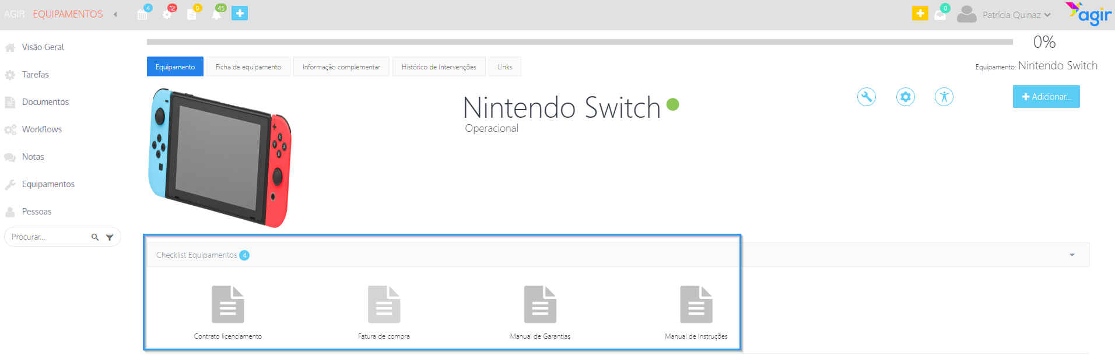Open Equipamentos in the sidebar
The height and width of the screenshot is (355, 1115).
coord(48,184)
